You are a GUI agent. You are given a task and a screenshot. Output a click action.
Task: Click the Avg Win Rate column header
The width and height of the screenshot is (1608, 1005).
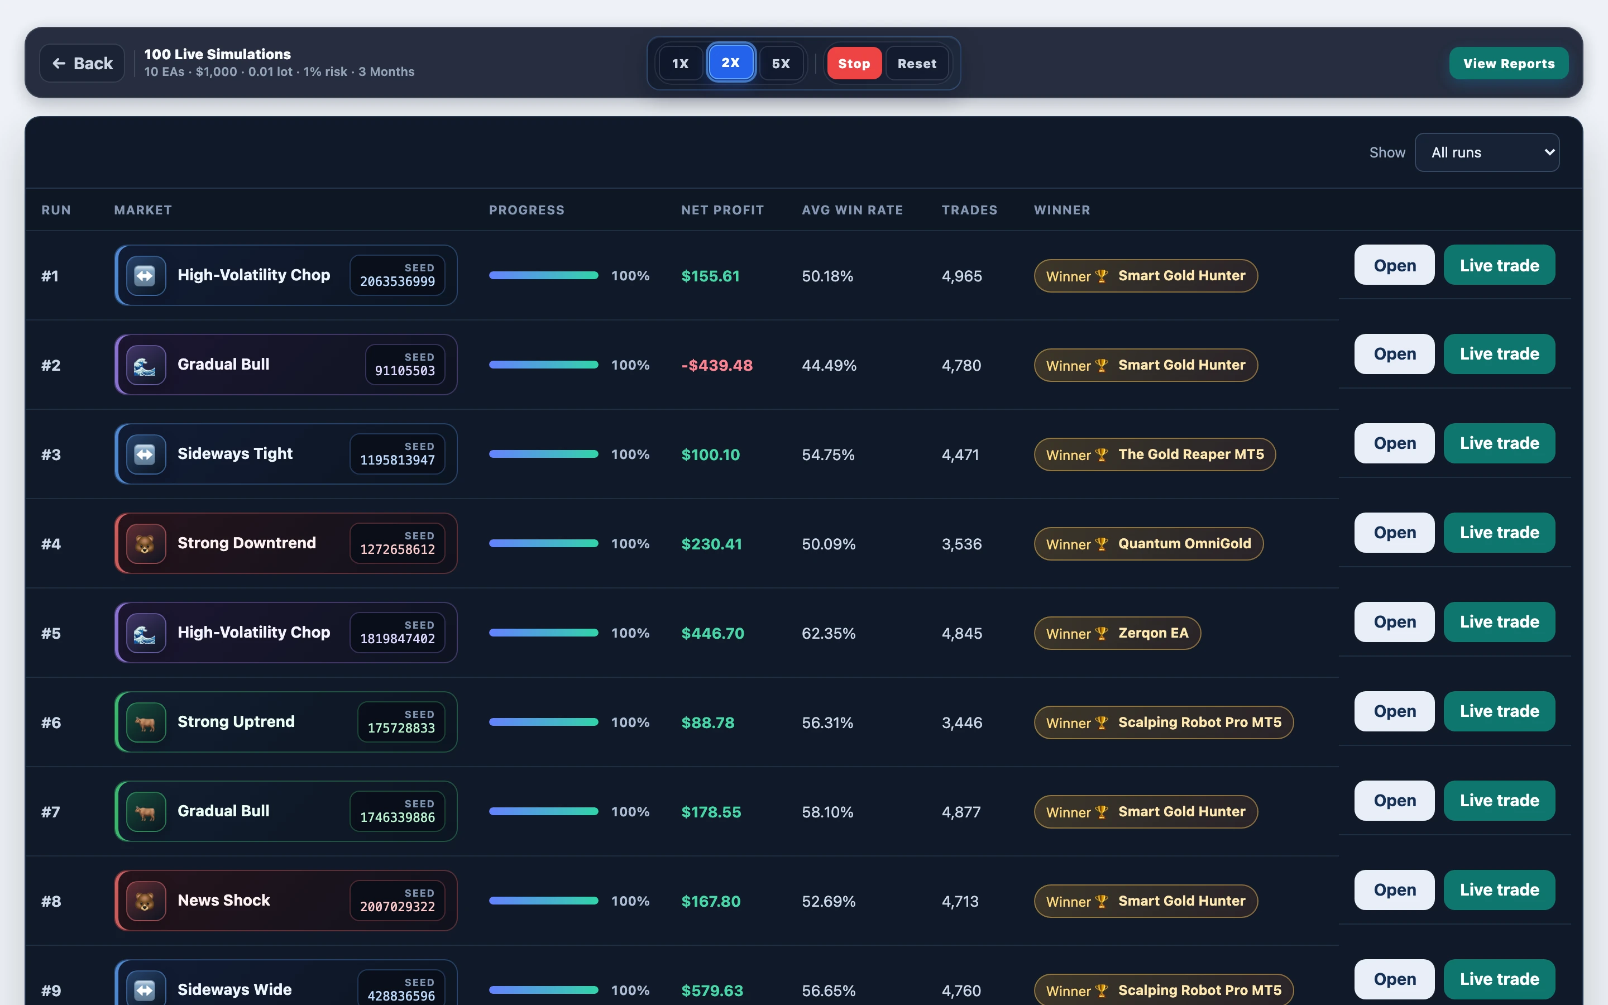852,210
